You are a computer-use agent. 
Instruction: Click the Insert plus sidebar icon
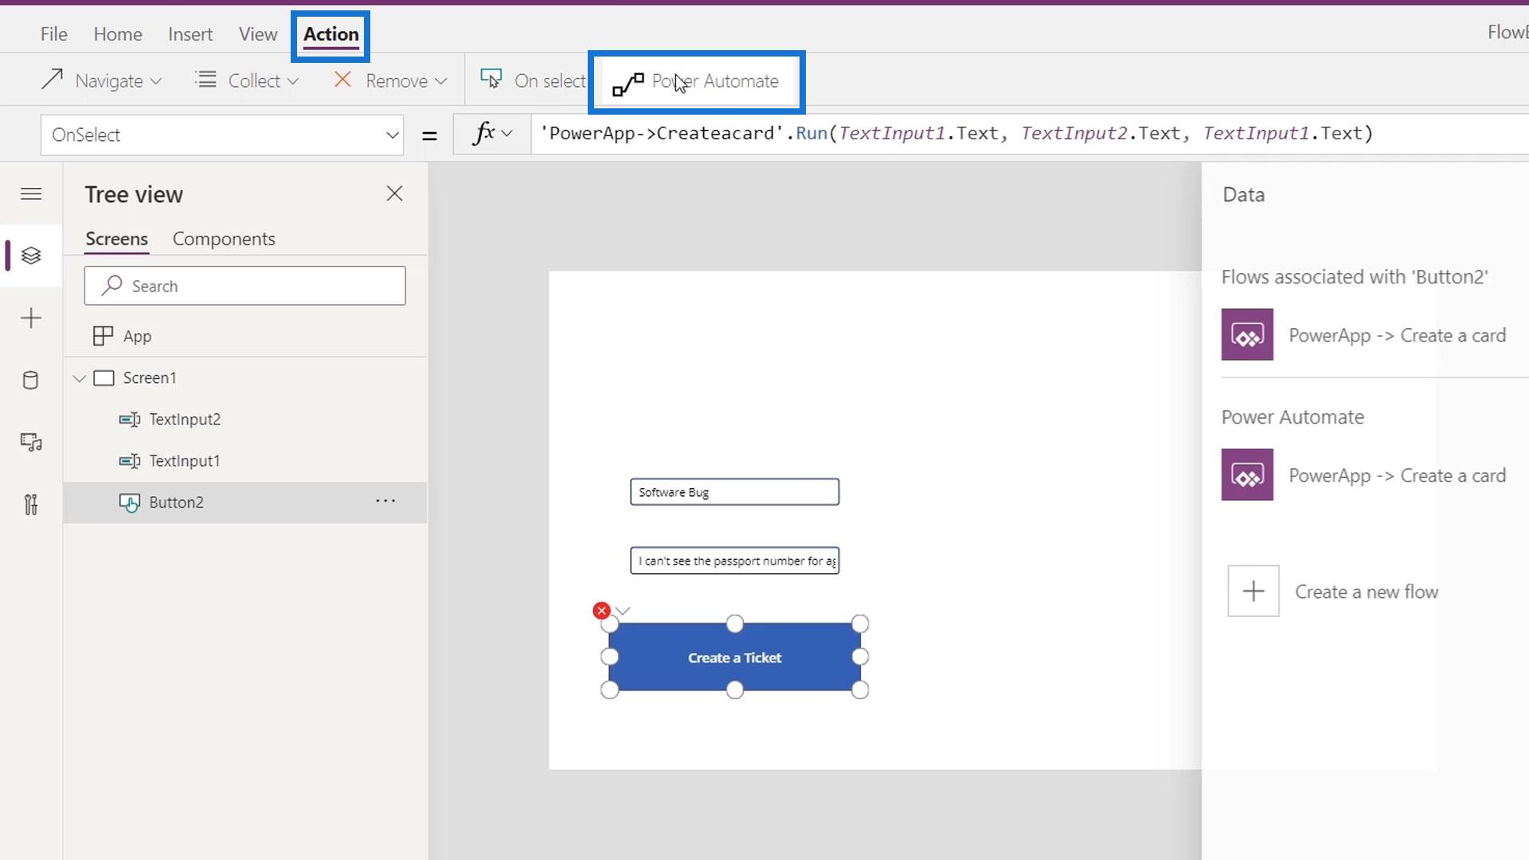click(31, 319)
